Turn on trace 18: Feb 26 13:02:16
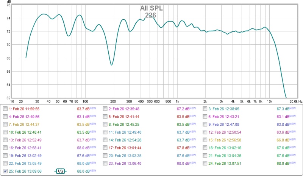This screenshot has width=303, height=176. coord(205,148)
